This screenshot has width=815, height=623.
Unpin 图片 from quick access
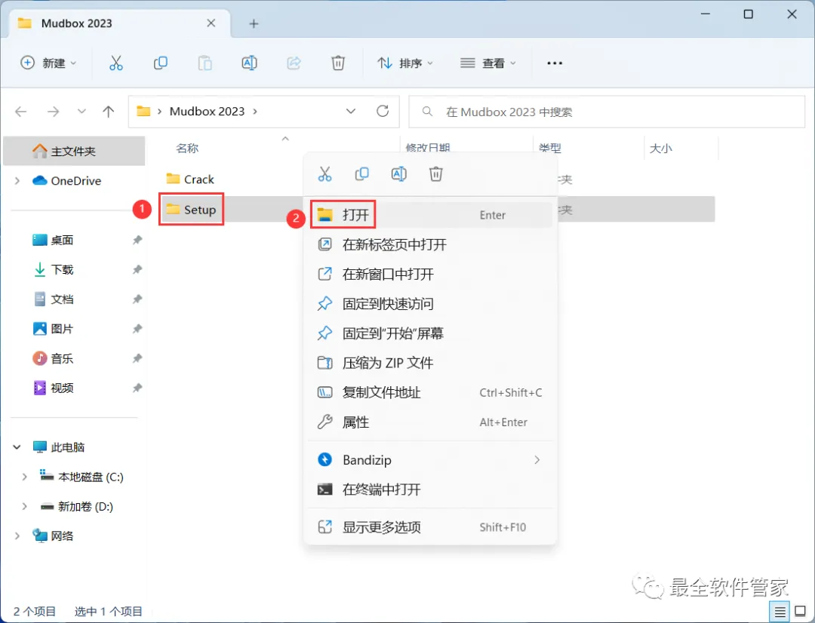[137, 329]
